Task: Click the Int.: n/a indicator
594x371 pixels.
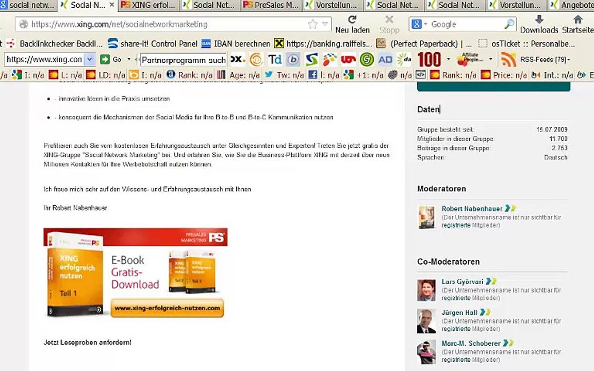Action: 552,75
